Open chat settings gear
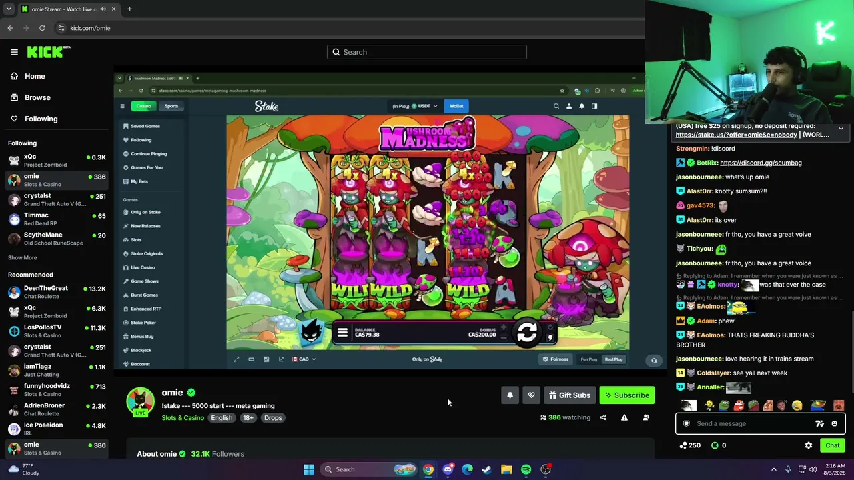854x480 pixels. click(x=809, y=445)
